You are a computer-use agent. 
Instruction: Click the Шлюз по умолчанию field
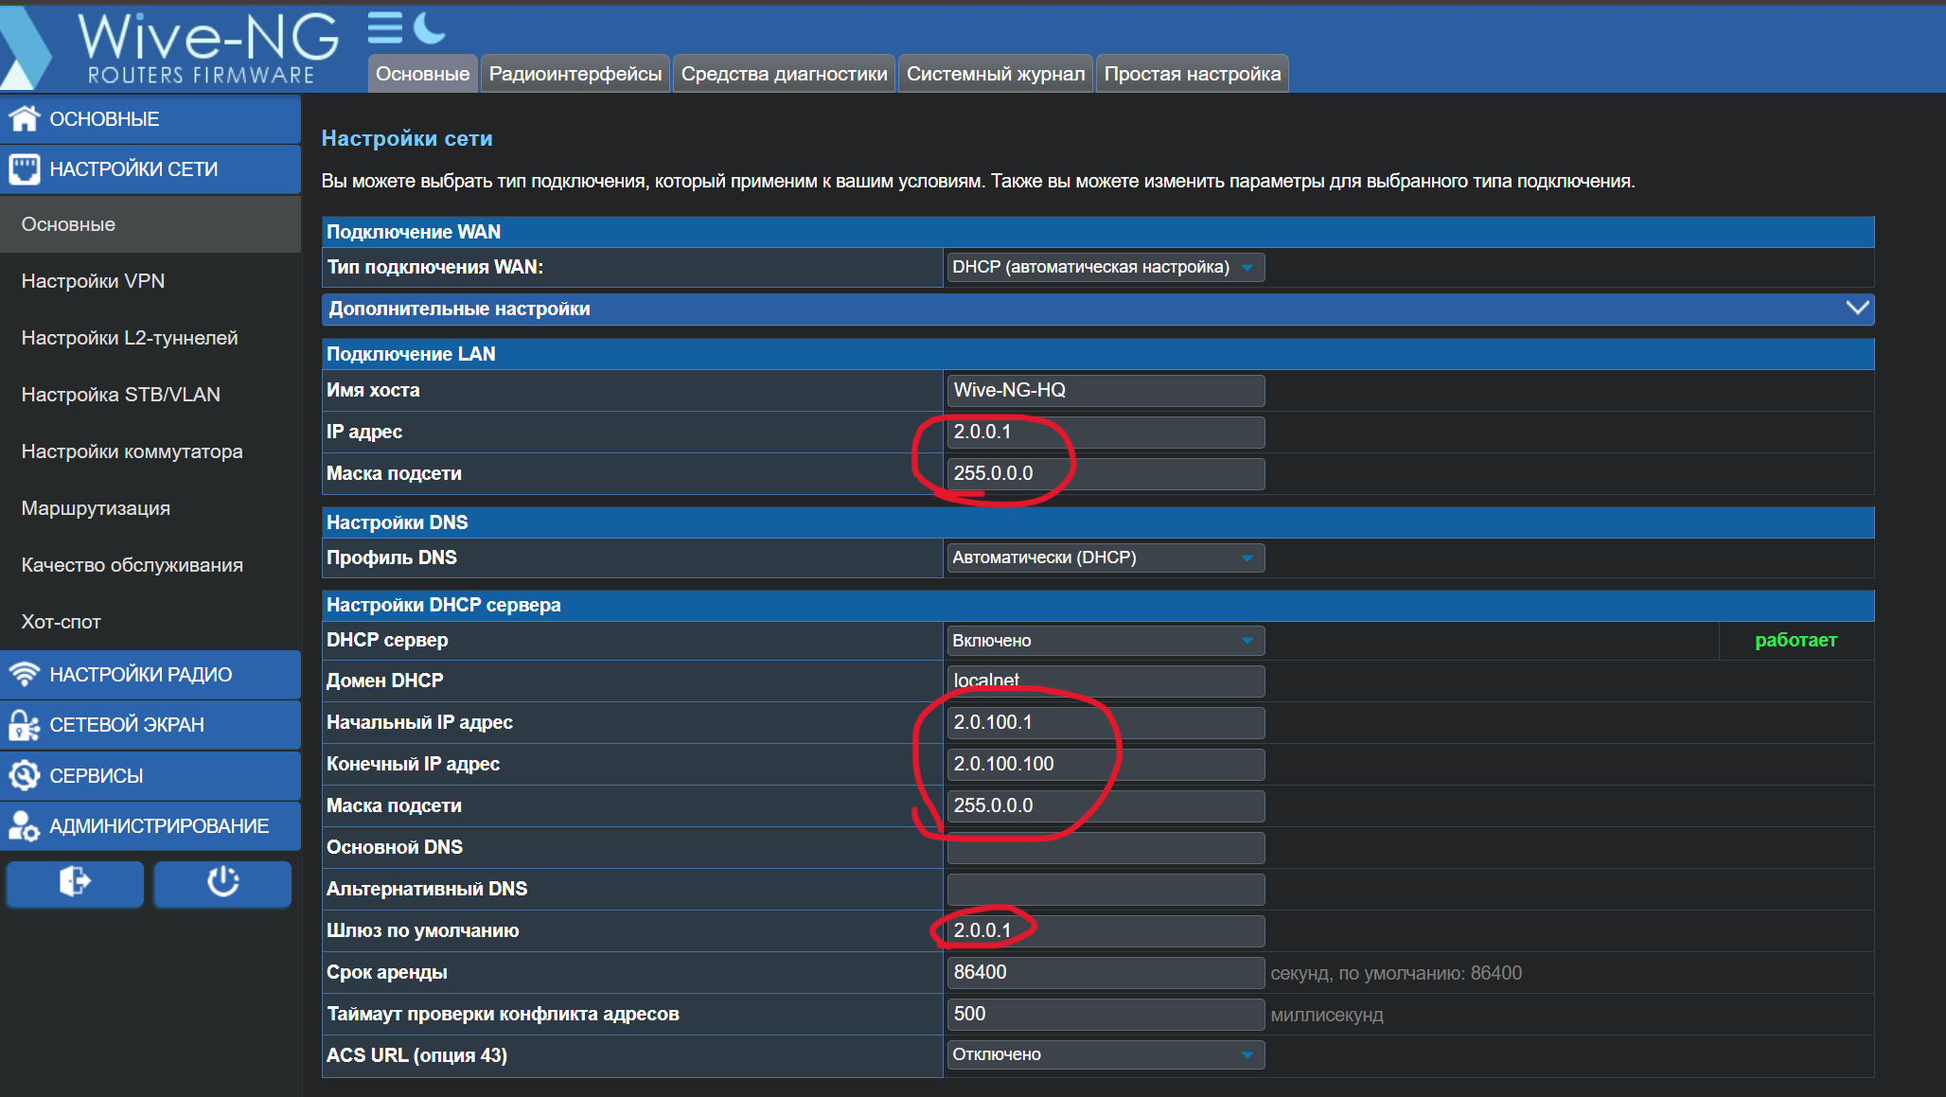click(x=1106, y=930)
